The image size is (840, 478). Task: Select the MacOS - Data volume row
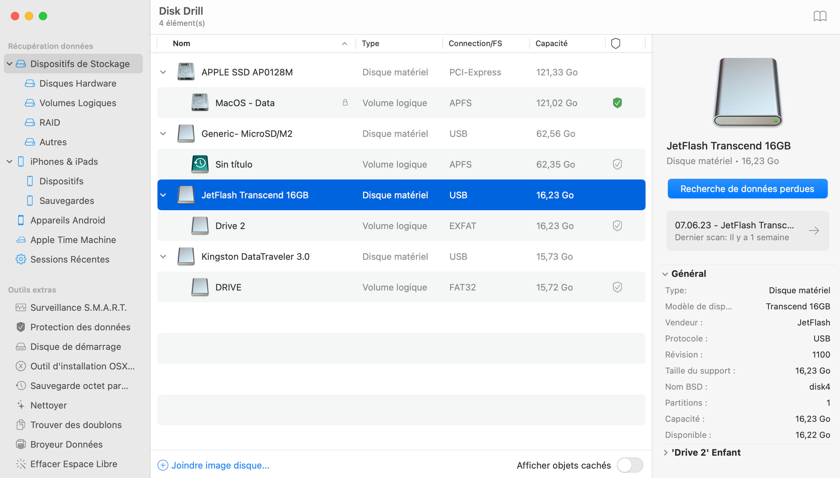coord(401,103)
